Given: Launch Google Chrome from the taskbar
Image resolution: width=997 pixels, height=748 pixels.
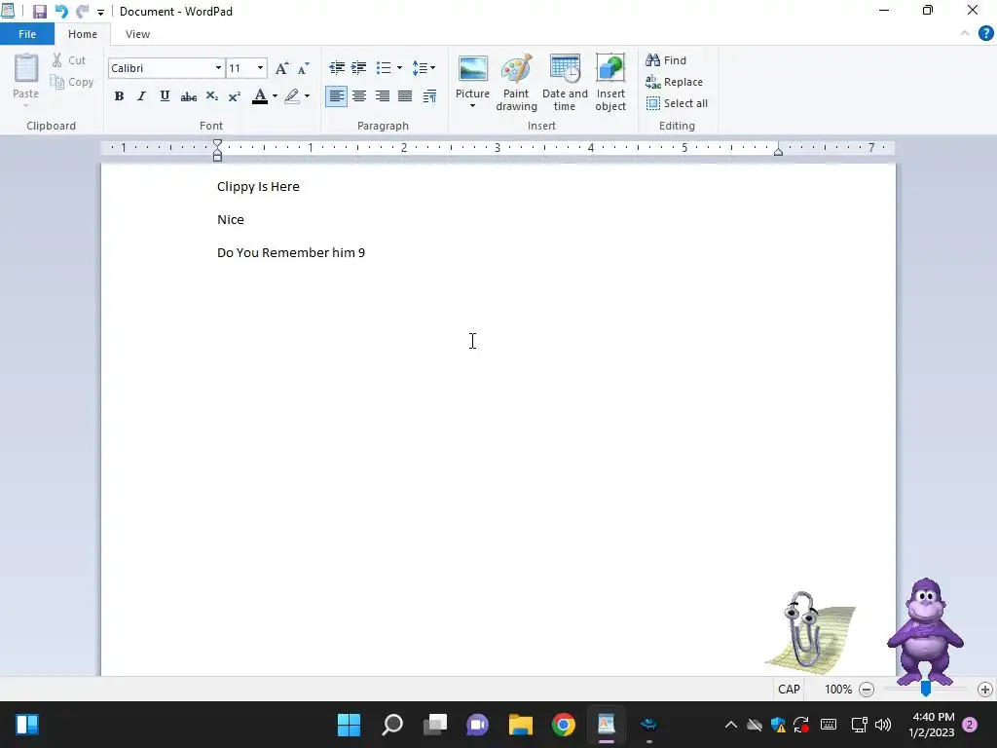Looking at the screenshot, I should click(564, 725).
